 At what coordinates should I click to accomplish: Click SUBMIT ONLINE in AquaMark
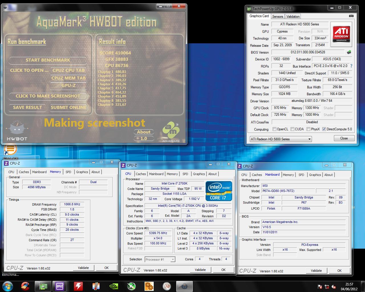coord(68,108)
